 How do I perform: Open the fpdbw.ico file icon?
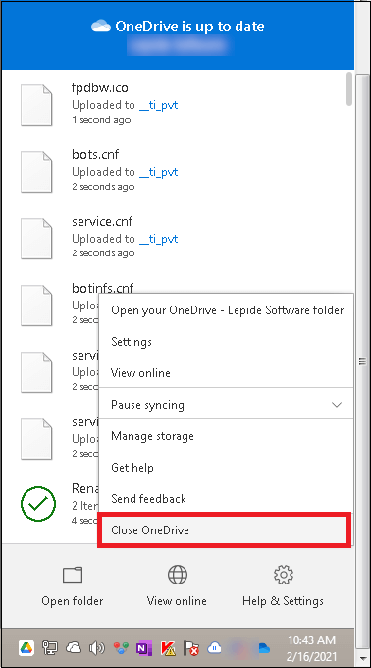point(36,105)
